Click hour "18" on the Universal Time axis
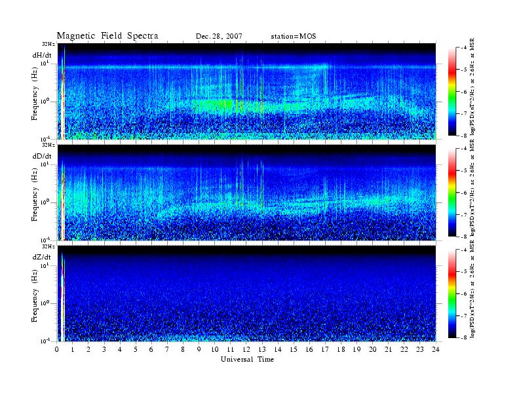This screenshot has width=519, height=401. tap(341, 350)
